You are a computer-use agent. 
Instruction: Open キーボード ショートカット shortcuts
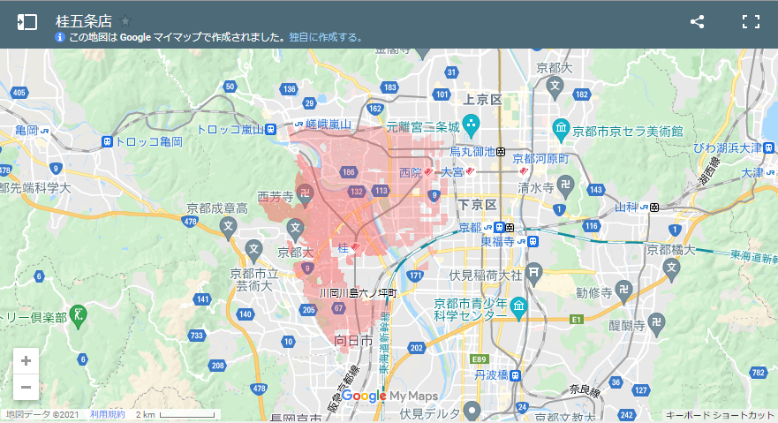(720, 415)
